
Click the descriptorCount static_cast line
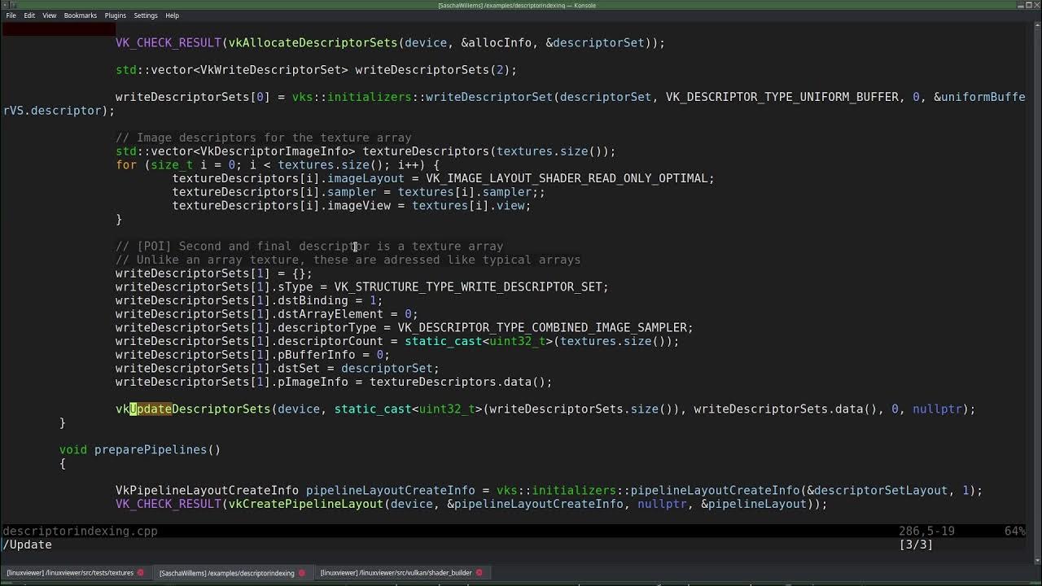point(397,341)
